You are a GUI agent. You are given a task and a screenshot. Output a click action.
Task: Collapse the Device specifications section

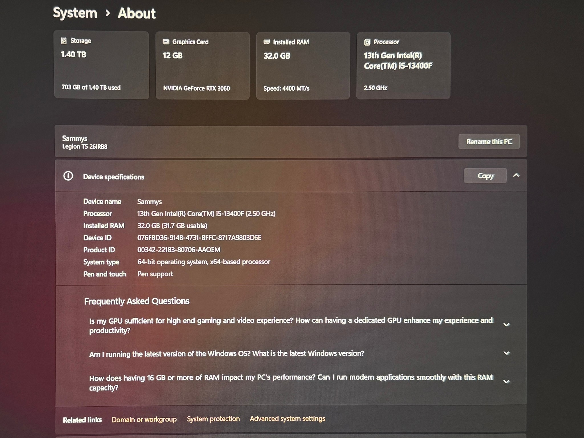pyautogui.click(x=516, y=176)
